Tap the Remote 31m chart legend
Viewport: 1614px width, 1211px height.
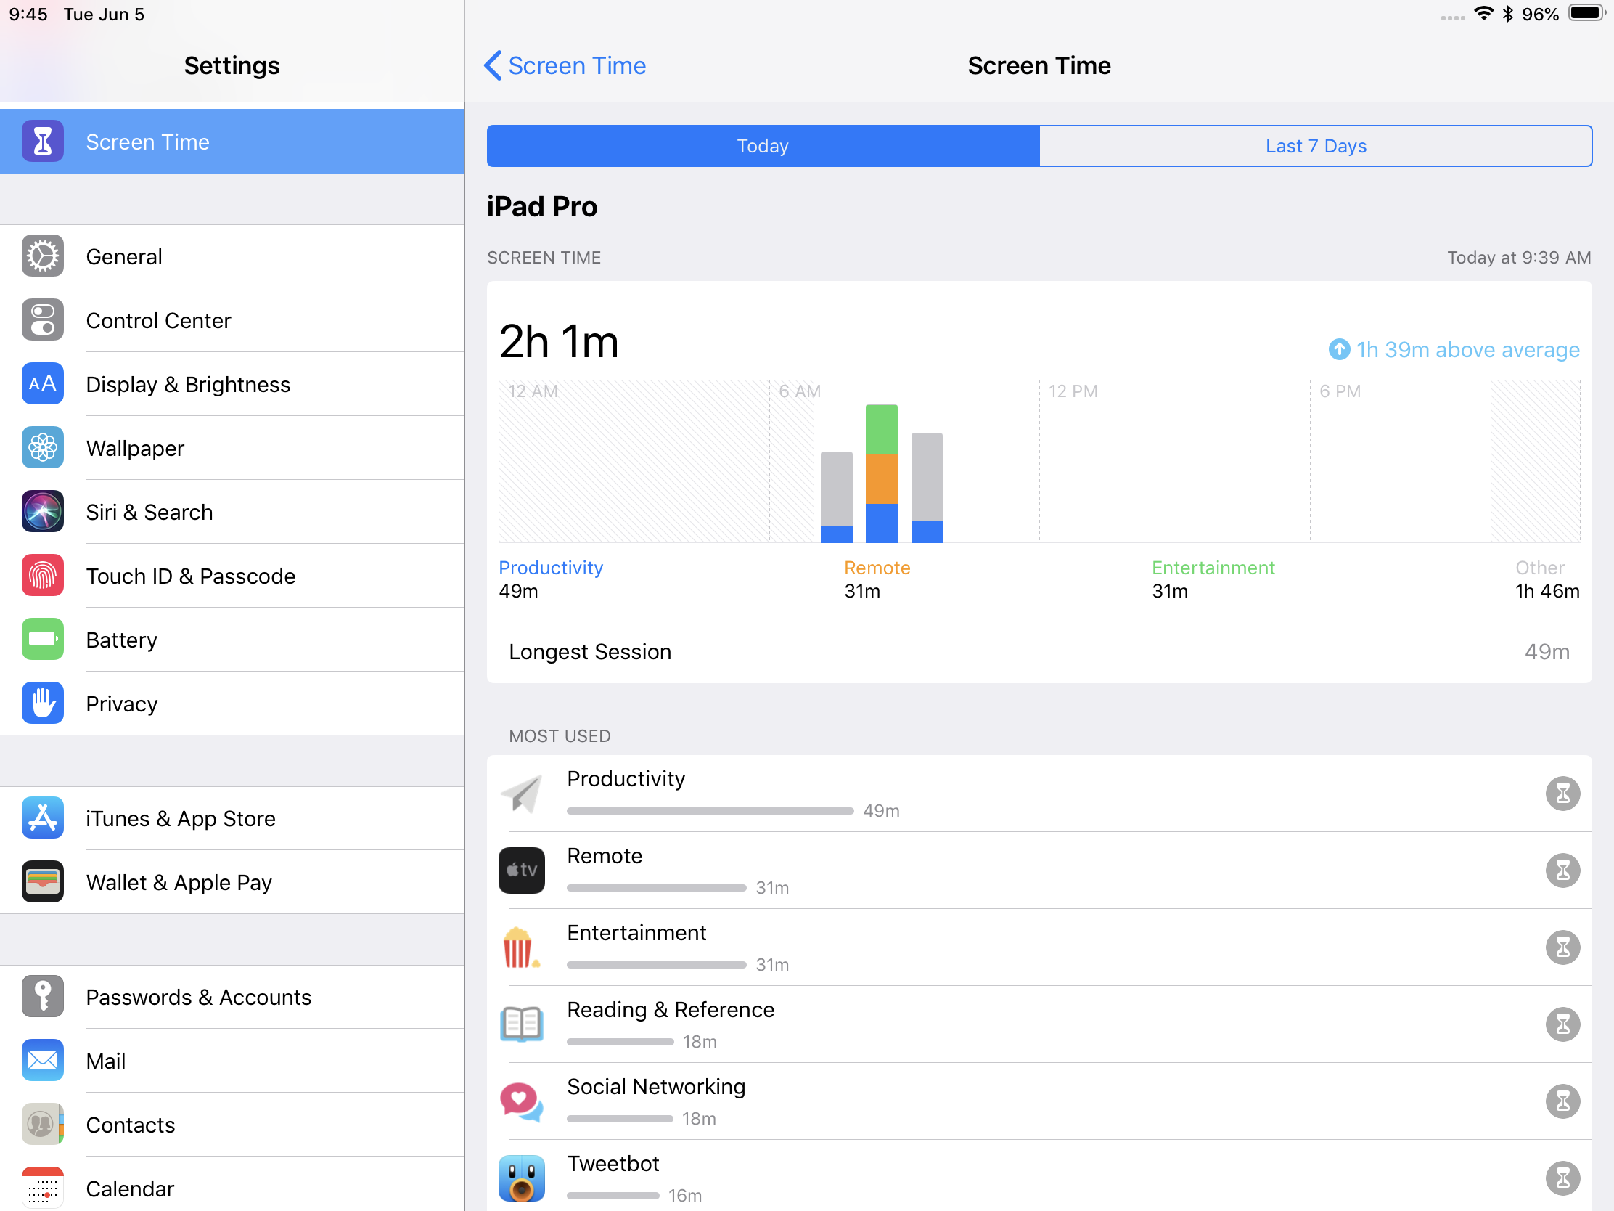pyautogui.click(x=877, y=579)
